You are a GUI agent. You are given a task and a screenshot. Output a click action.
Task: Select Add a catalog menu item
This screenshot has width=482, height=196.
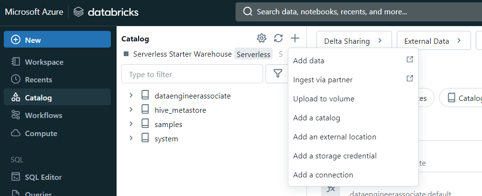pos(316,118)
